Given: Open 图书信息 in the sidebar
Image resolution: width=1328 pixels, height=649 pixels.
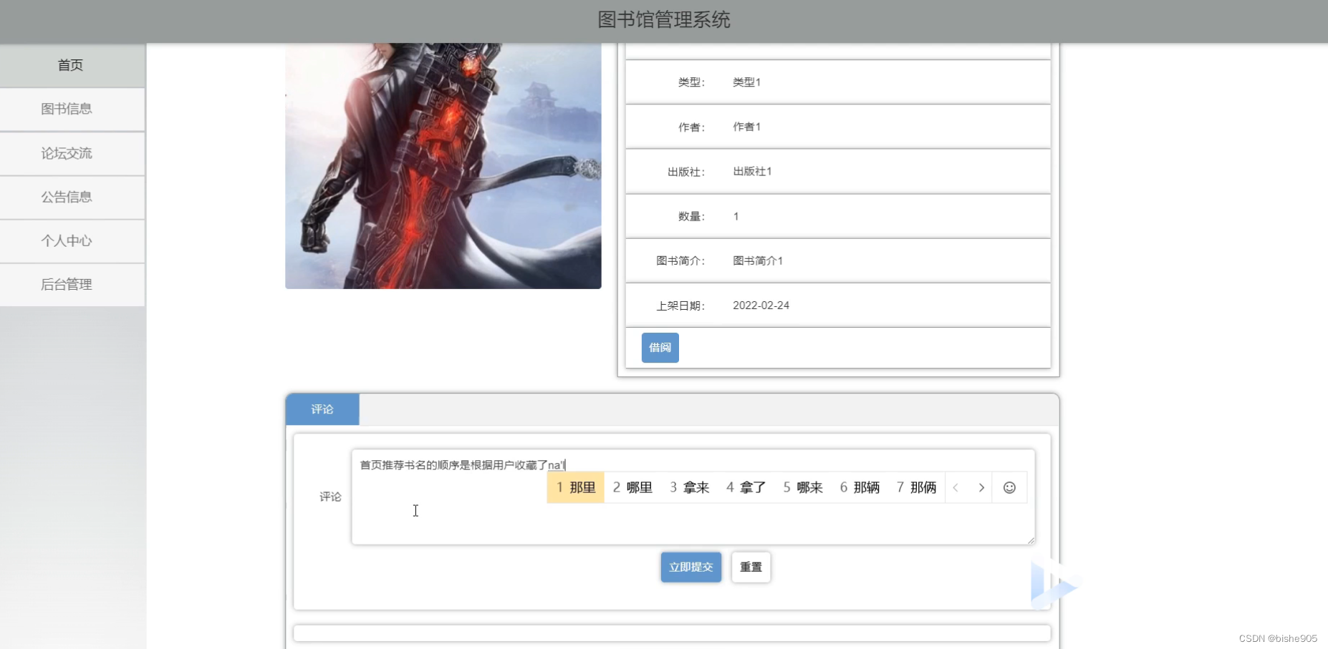Looking at the screenshot, I should pos(72,109).
